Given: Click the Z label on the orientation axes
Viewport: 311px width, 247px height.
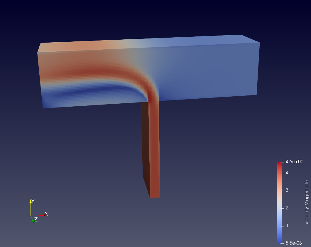Looking at the screenshot, I should 36,219.
